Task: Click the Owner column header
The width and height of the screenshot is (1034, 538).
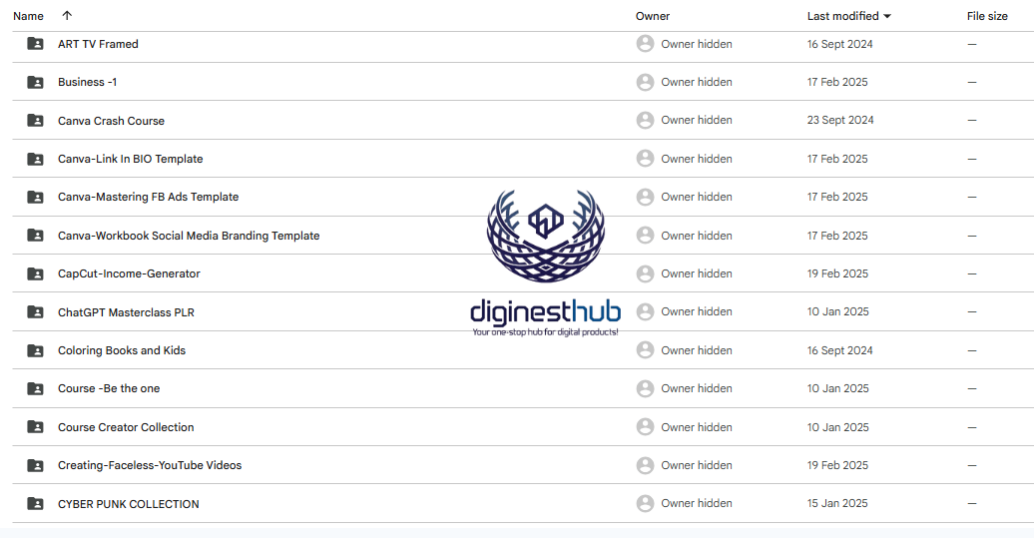Action: (x=653, y=16)
